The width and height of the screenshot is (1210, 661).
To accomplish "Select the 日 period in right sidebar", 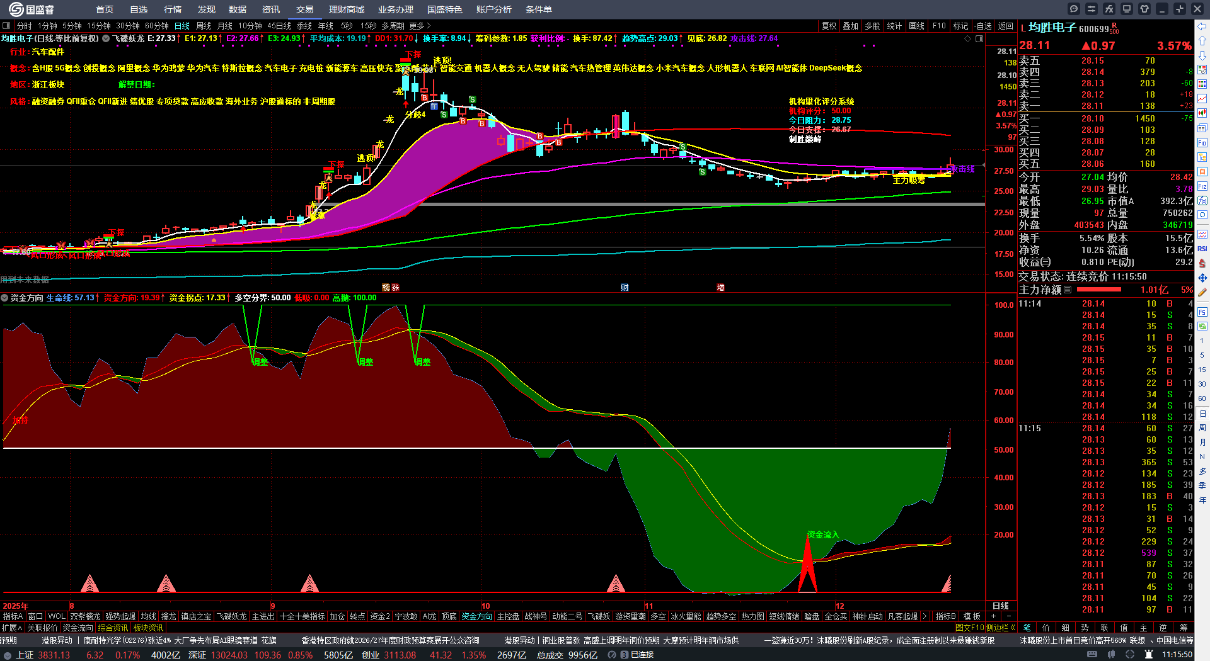I will tap(1202, 414).
